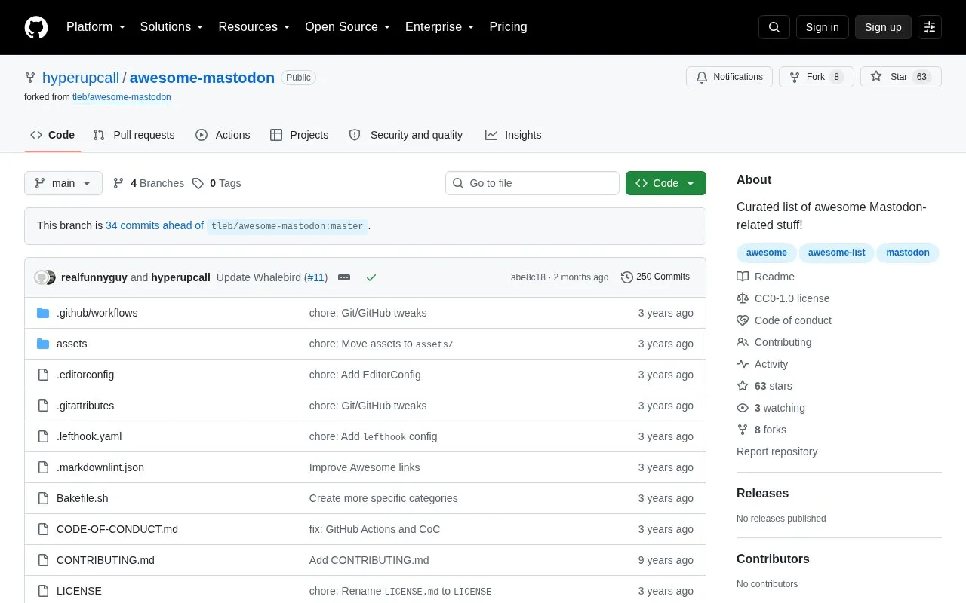The height and width of the screenshot is (603, 966).
Task: Click the realfunnyguy avatar image
Action: (42, 277)
